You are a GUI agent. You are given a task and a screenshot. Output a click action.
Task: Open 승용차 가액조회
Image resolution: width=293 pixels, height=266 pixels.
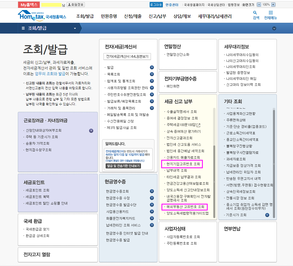coord(37,143)
